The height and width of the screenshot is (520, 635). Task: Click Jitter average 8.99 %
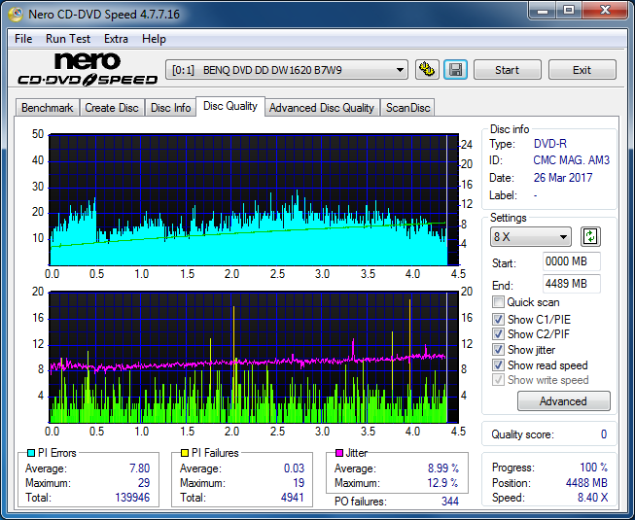[443, 468]
